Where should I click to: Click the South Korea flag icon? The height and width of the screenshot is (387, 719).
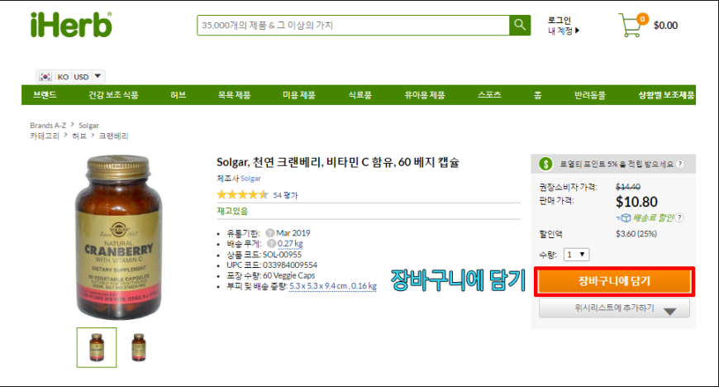(45, 77)
